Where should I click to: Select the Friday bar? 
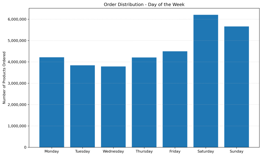(175, 99)
